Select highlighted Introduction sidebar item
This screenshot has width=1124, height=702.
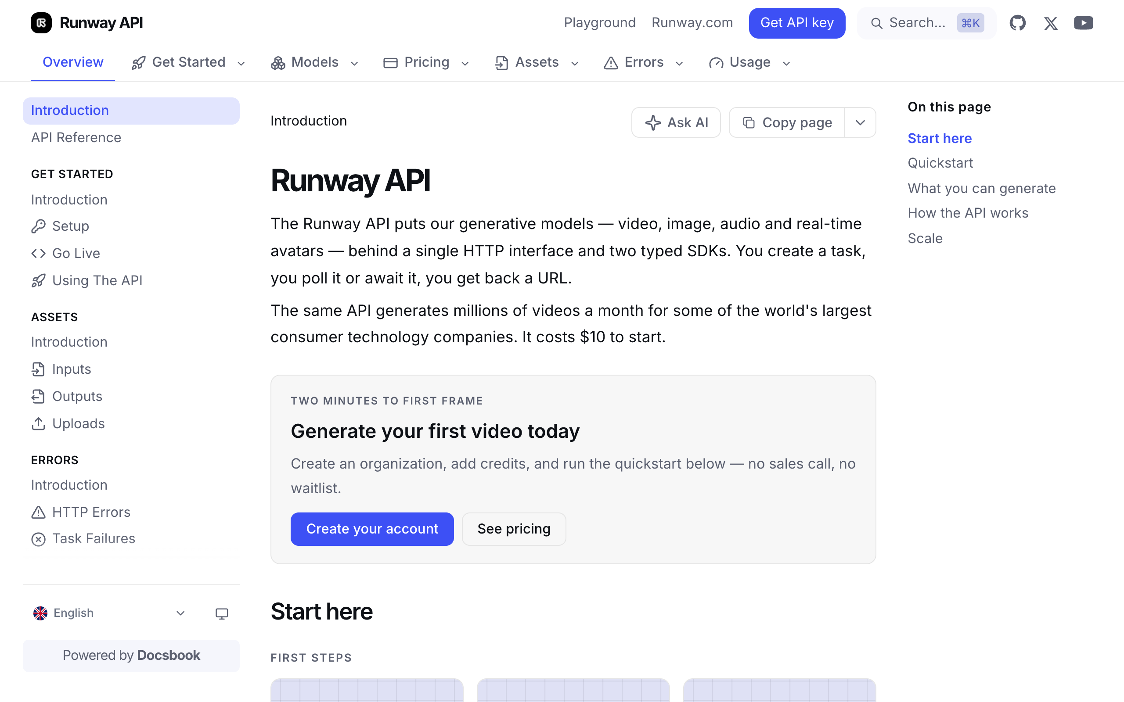[x=131, y=111]
